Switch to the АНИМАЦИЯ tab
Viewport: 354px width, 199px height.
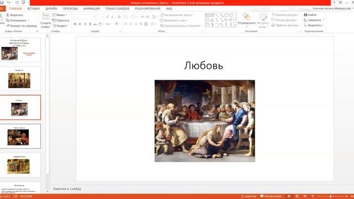[x=91, y=9]
